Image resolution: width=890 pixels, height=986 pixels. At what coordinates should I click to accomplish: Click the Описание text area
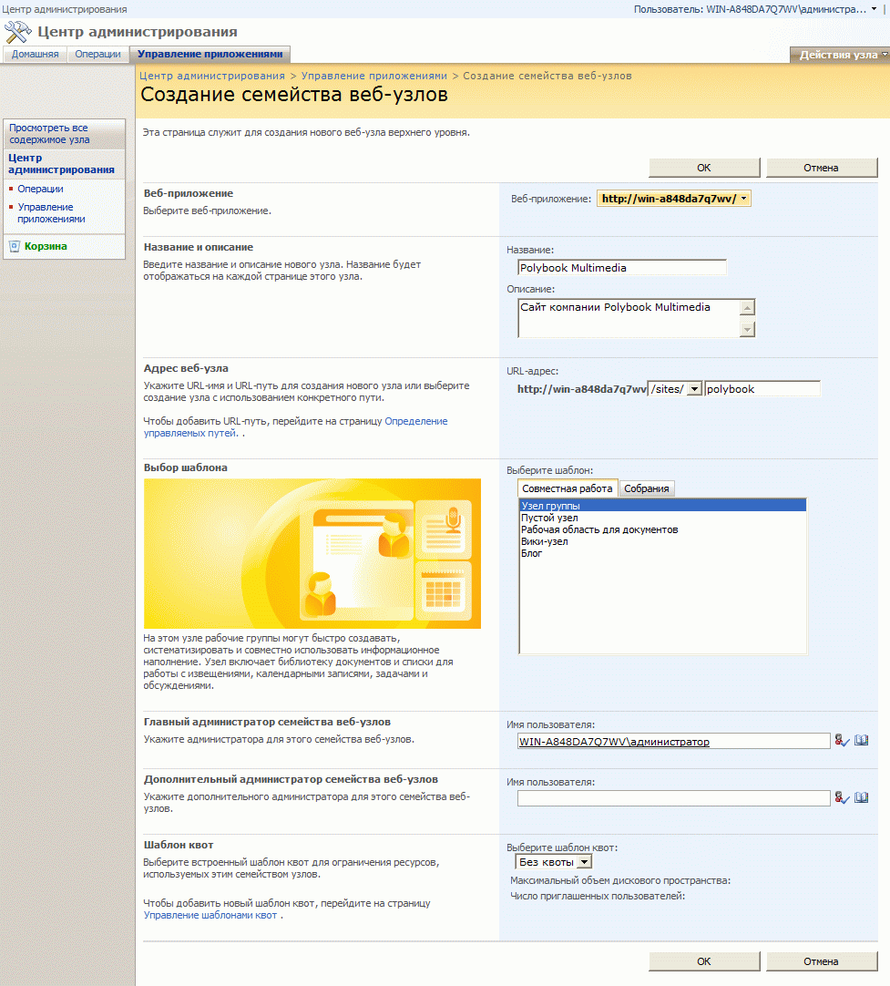pyautogui.click(x=629, y=318)
